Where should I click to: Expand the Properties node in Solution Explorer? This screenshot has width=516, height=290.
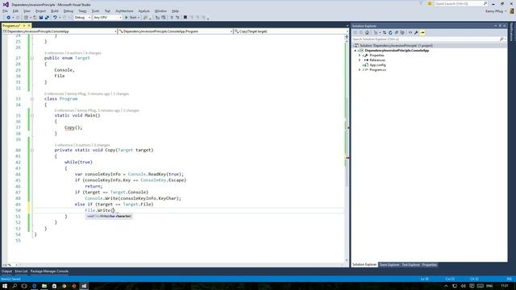[x=360, y=56]
